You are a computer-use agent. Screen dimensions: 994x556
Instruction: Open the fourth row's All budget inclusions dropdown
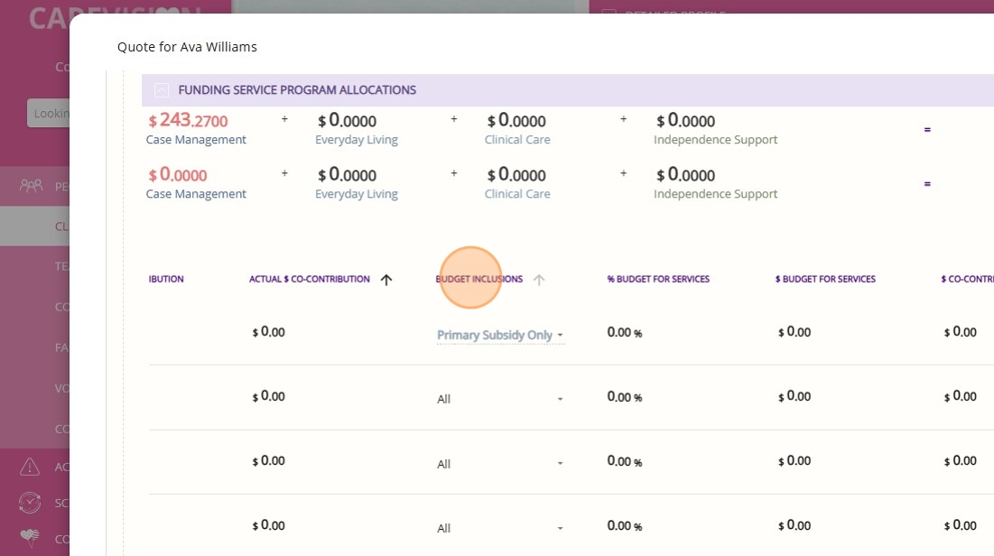coord(500,528)
